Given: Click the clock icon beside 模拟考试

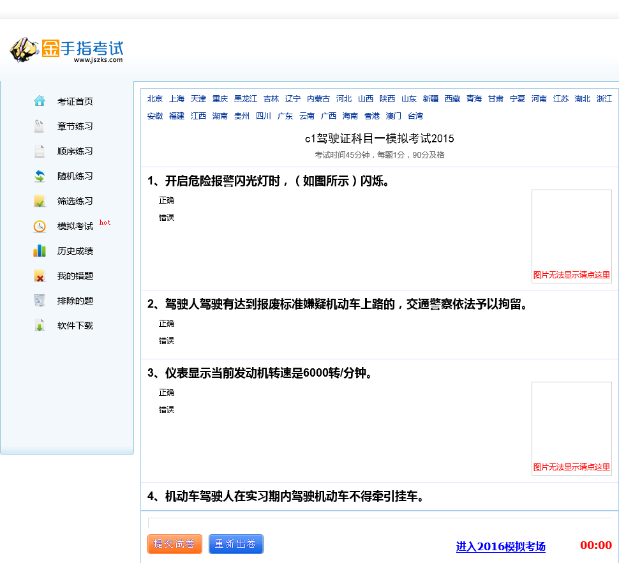Looking at the screenshot, I should [40, 226].
